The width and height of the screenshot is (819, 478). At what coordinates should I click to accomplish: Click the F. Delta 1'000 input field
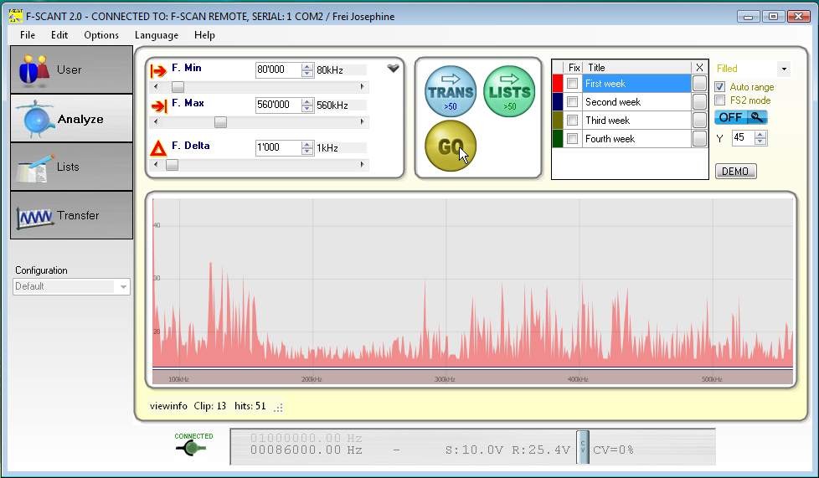[278, 148]
